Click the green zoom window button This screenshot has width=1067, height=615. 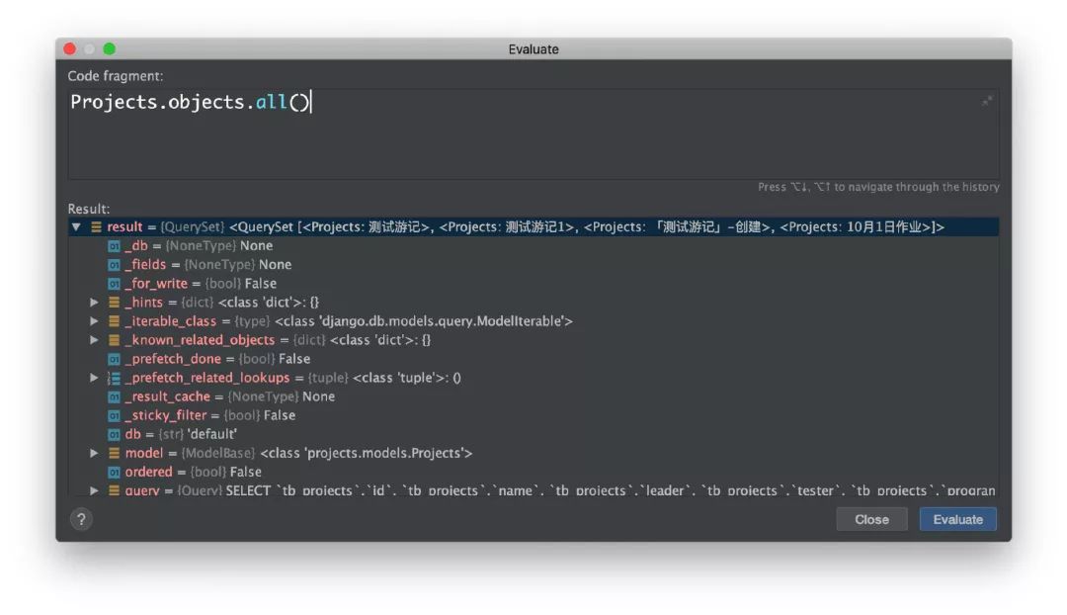click(x=110, y=49)
